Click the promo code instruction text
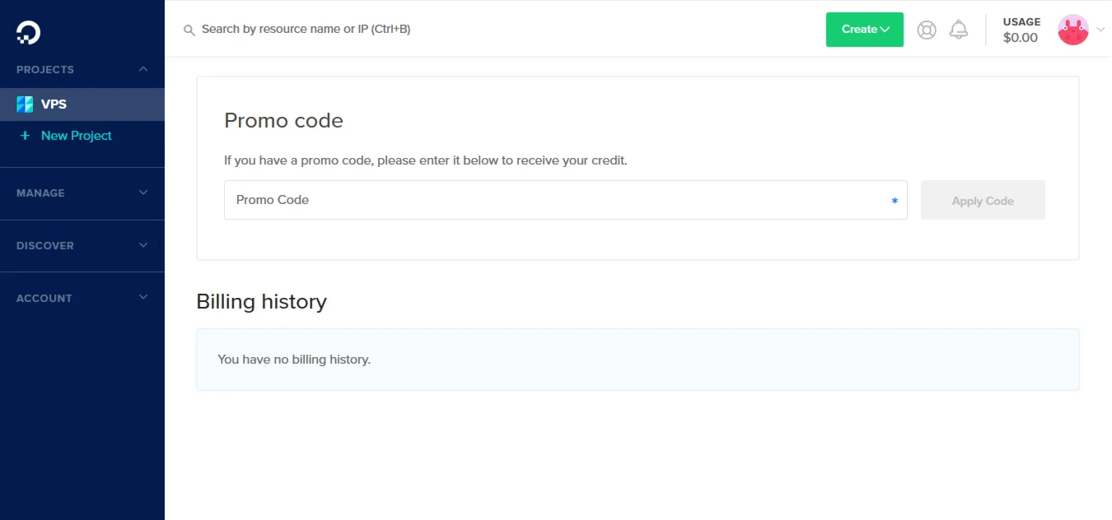This screenshot has height=520, width=1112. tap(426, 160)
